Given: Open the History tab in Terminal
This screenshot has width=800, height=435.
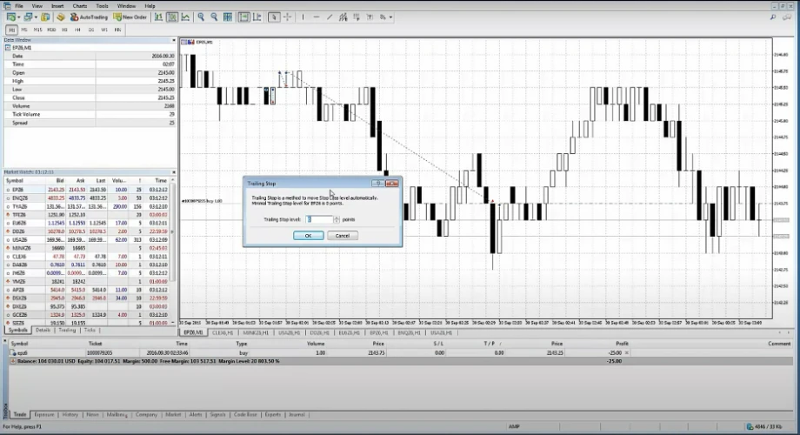Looking at the screenshot, I should point(70,415).
